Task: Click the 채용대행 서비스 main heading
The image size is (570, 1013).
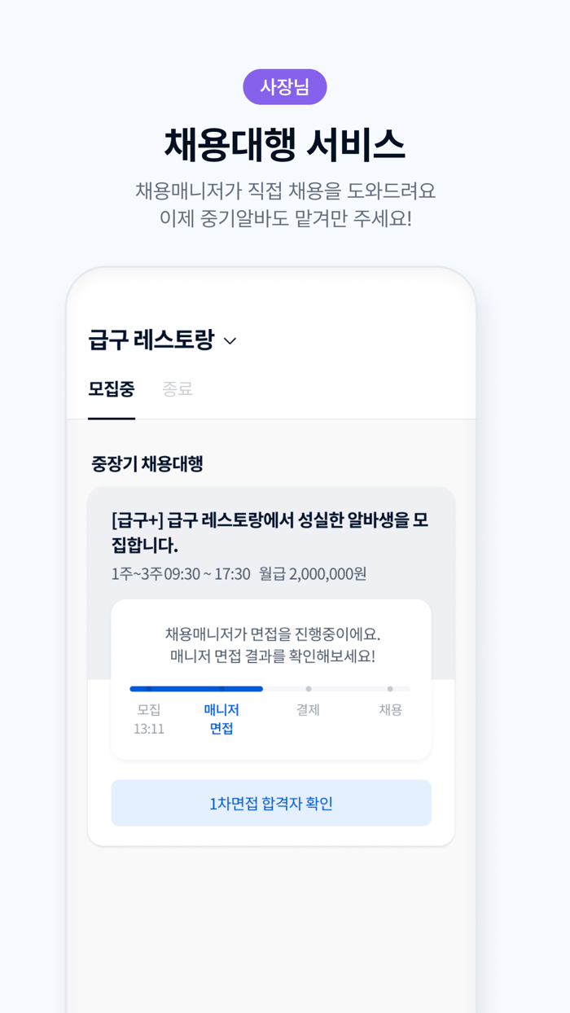Action: pyautogui.click(x=284, y=143)
